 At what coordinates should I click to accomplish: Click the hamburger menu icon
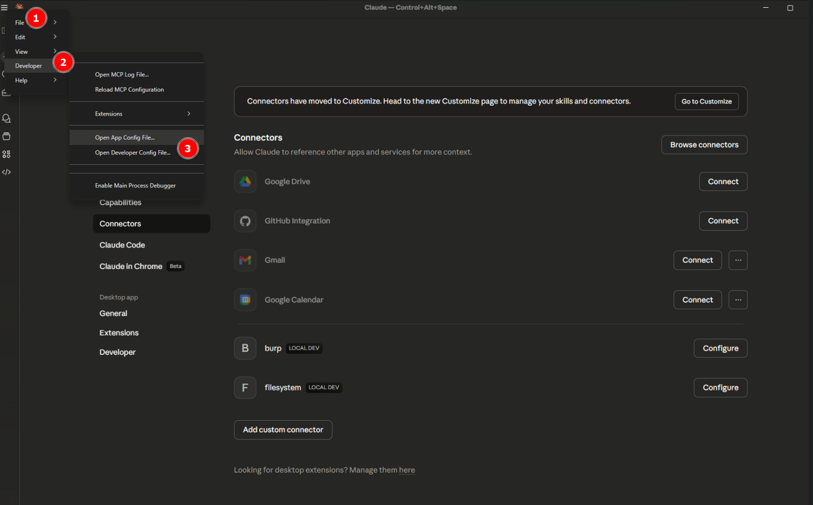[x=4, y=8]
